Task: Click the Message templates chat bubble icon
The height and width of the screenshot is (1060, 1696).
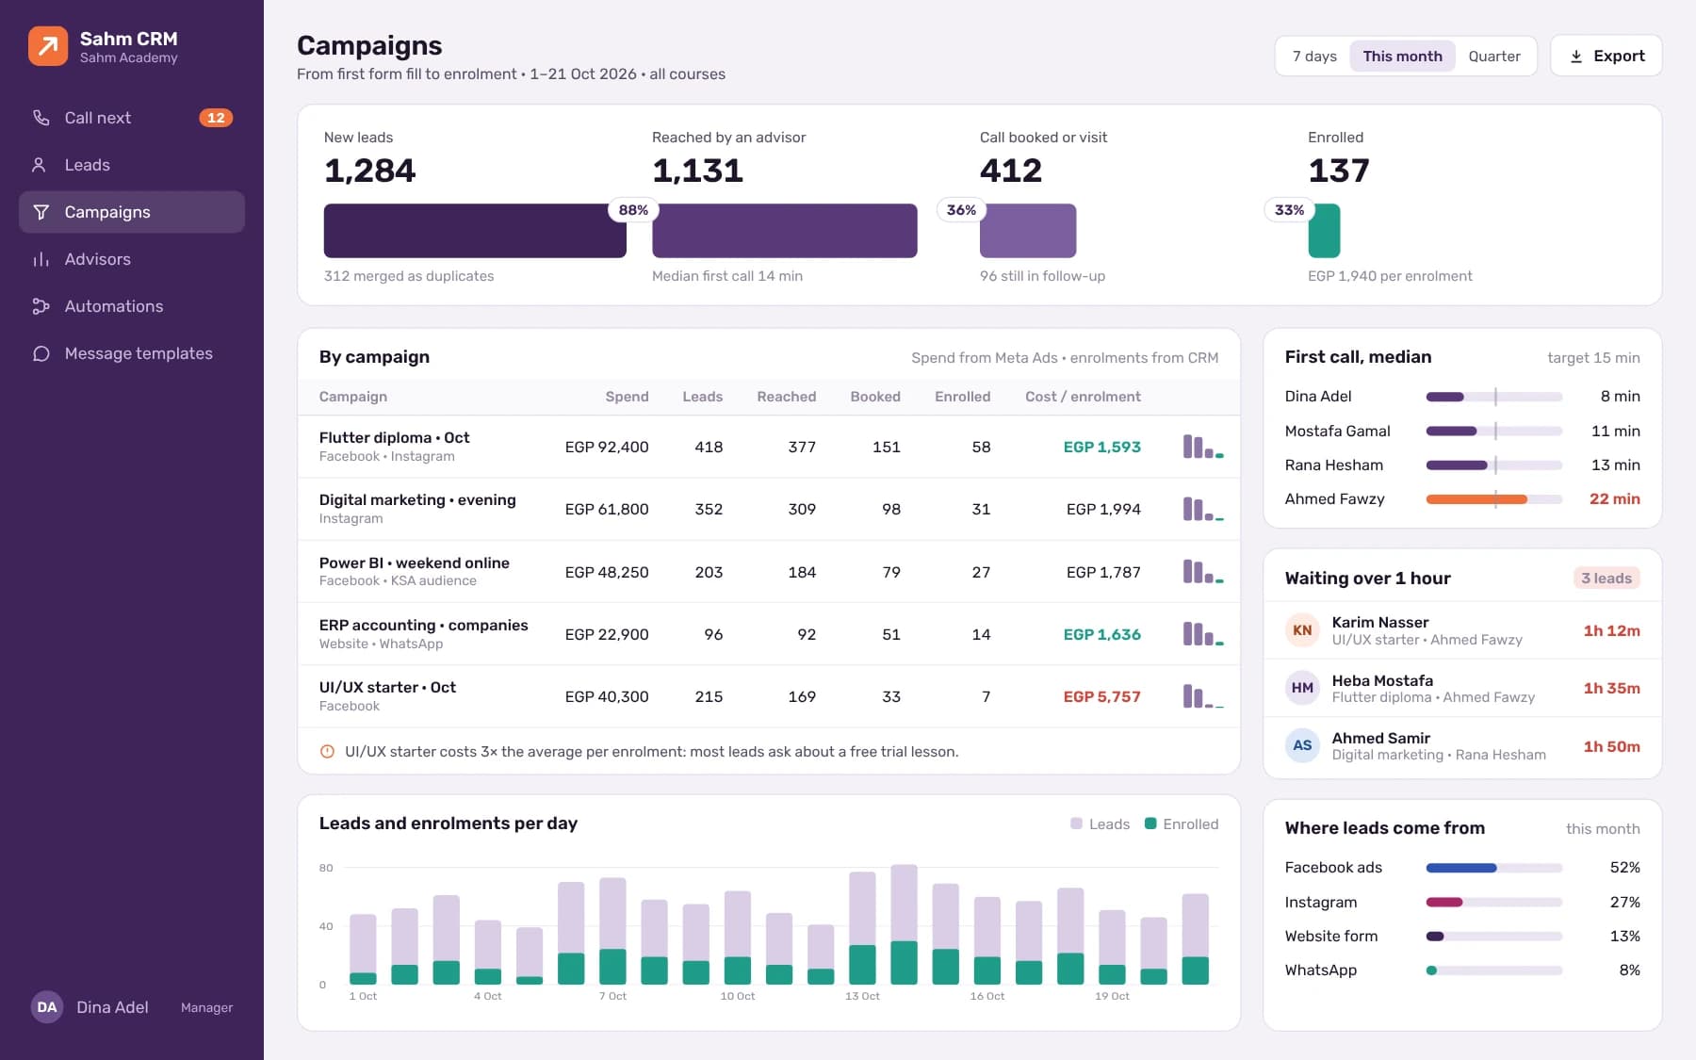Action: 41,353
